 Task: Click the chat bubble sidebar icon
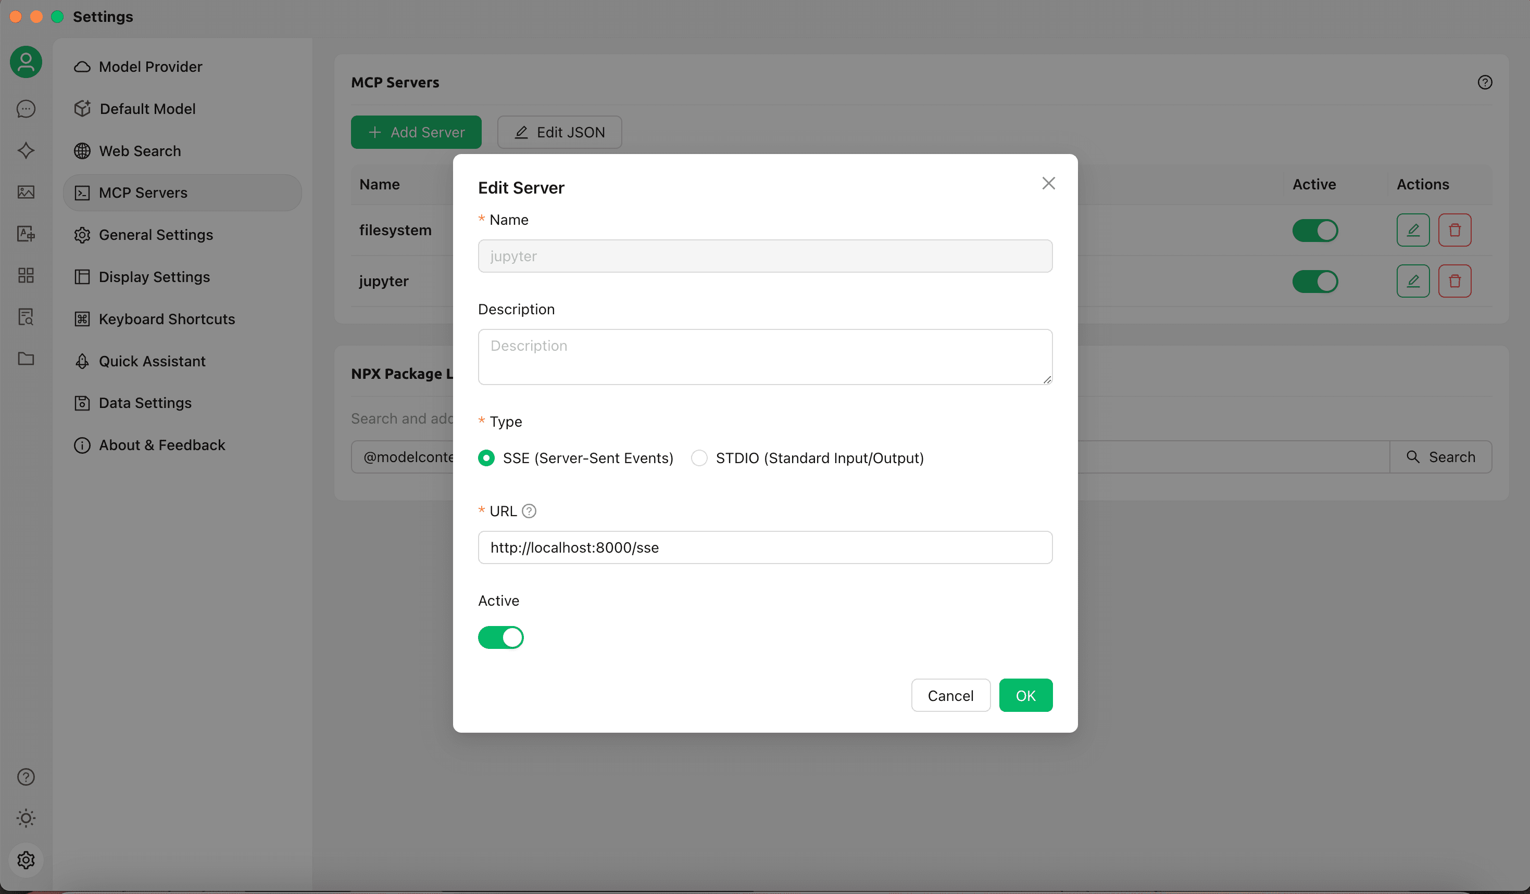(x=26, y=109)
